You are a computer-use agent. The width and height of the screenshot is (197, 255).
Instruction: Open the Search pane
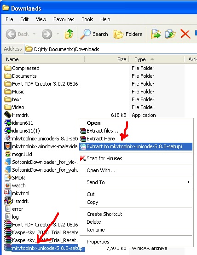pyautogui.click(x=94, y=34)
